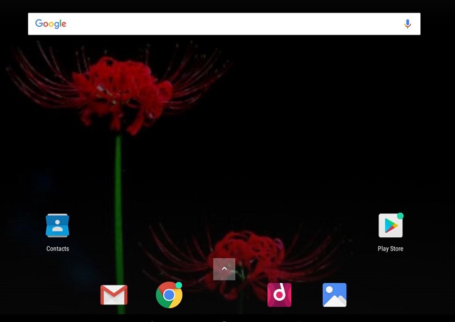Open the Gallery photos app

point(335,294)
